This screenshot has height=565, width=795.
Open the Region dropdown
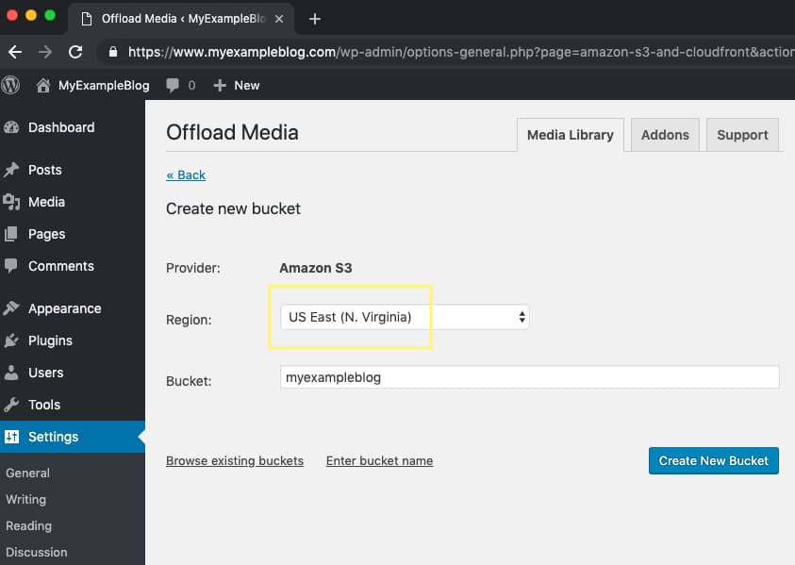pyautogui.click(x=405, y=317)
